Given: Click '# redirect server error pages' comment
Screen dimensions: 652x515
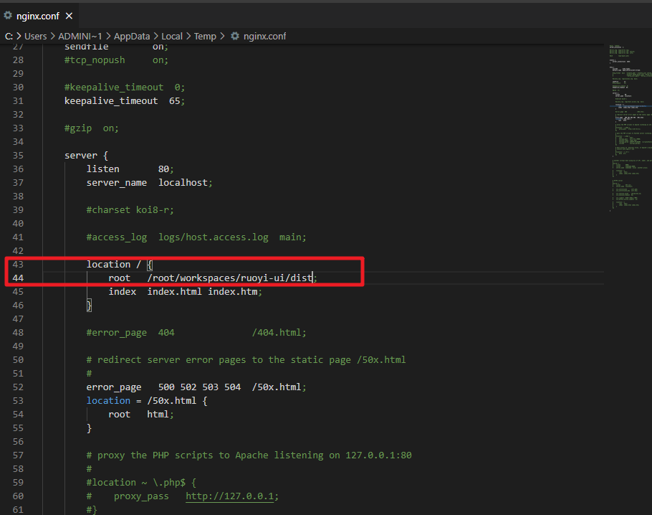Looking at the screenshot, I should (246, 359).
